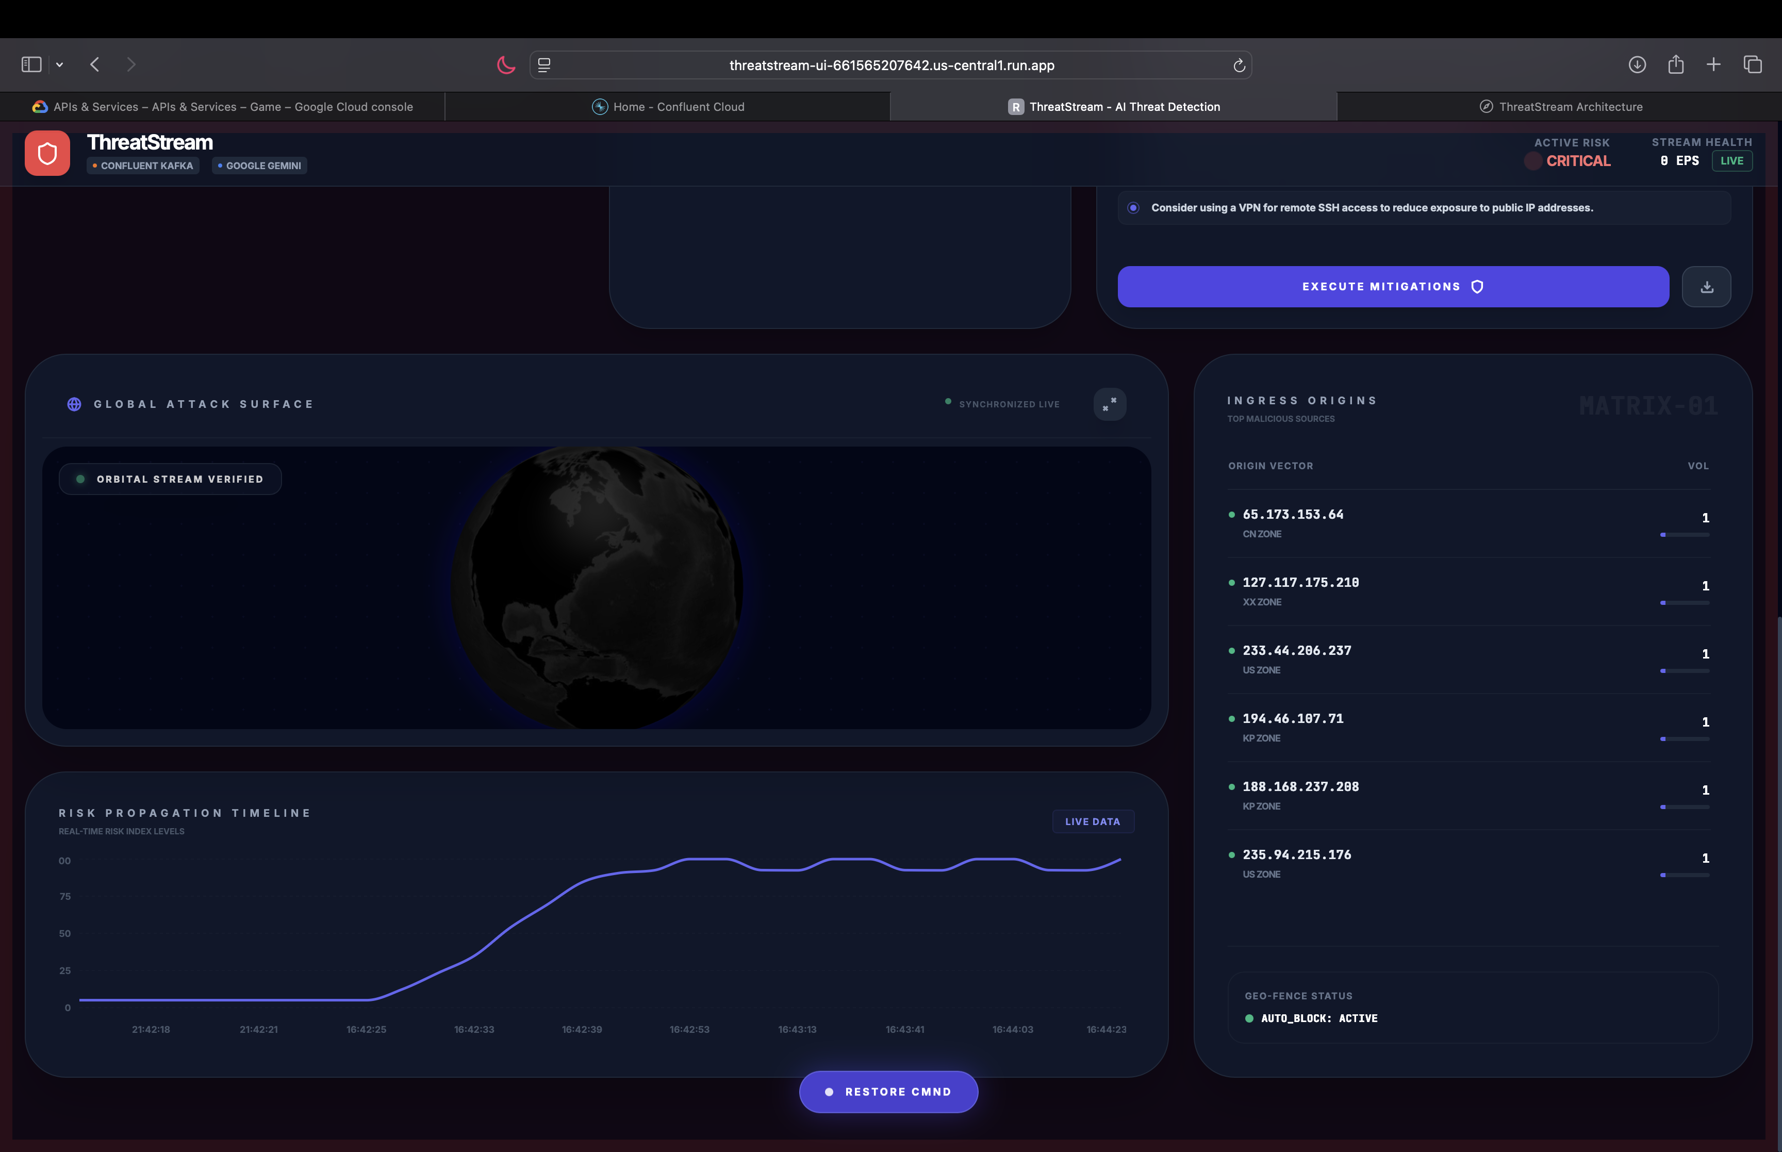The height and width of the screenshot is (1152, 1782).
Task: Open the Safari downloads icon
Action: point(1637,65)
